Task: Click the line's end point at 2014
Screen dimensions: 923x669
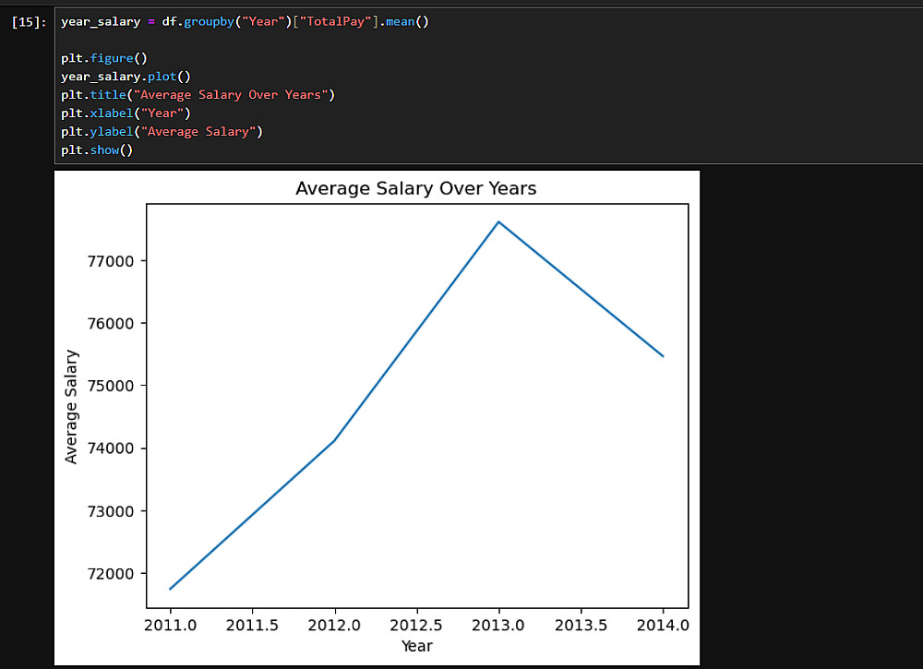Action: pos(663,355)
